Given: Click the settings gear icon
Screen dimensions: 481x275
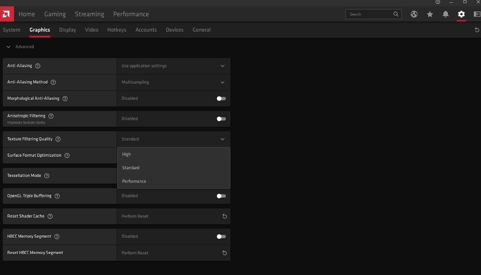Looking at the screenshot, I should point(461,14).
